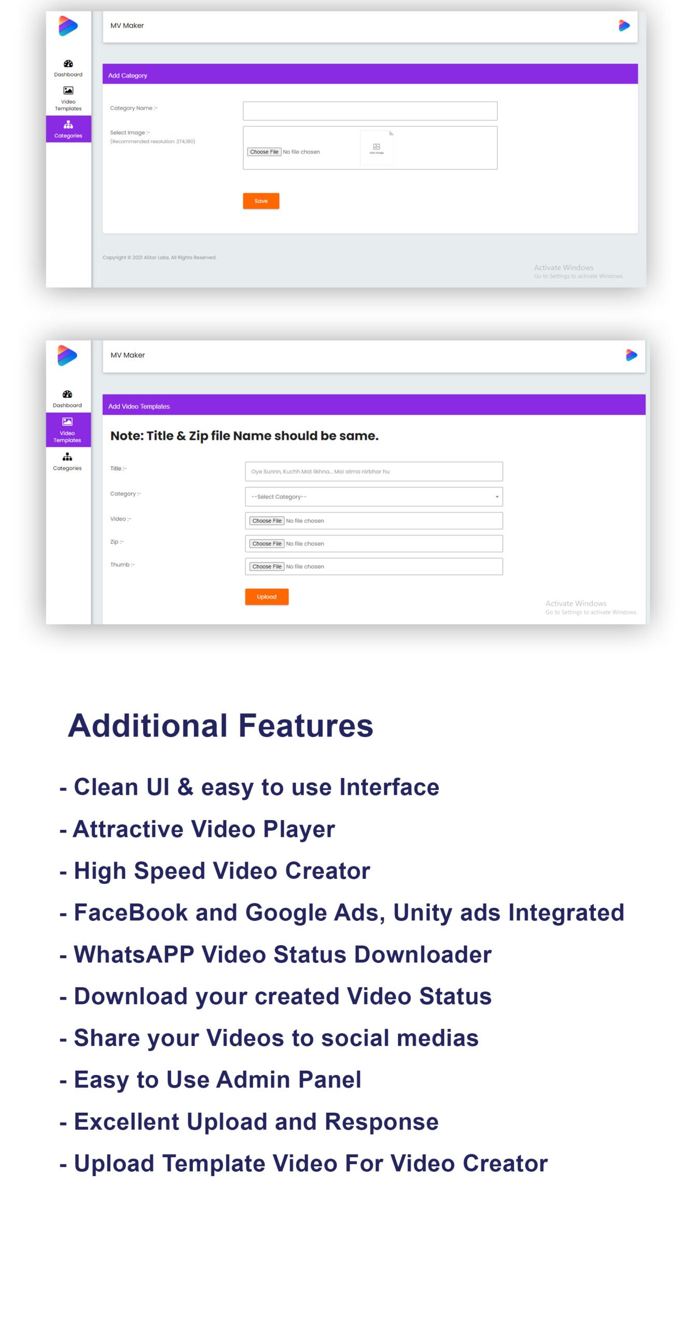The height and width of the screenshot is (1328, 696).
Task: Open Dashboard in the lower panel sidebar
Action: pos(67,398)
